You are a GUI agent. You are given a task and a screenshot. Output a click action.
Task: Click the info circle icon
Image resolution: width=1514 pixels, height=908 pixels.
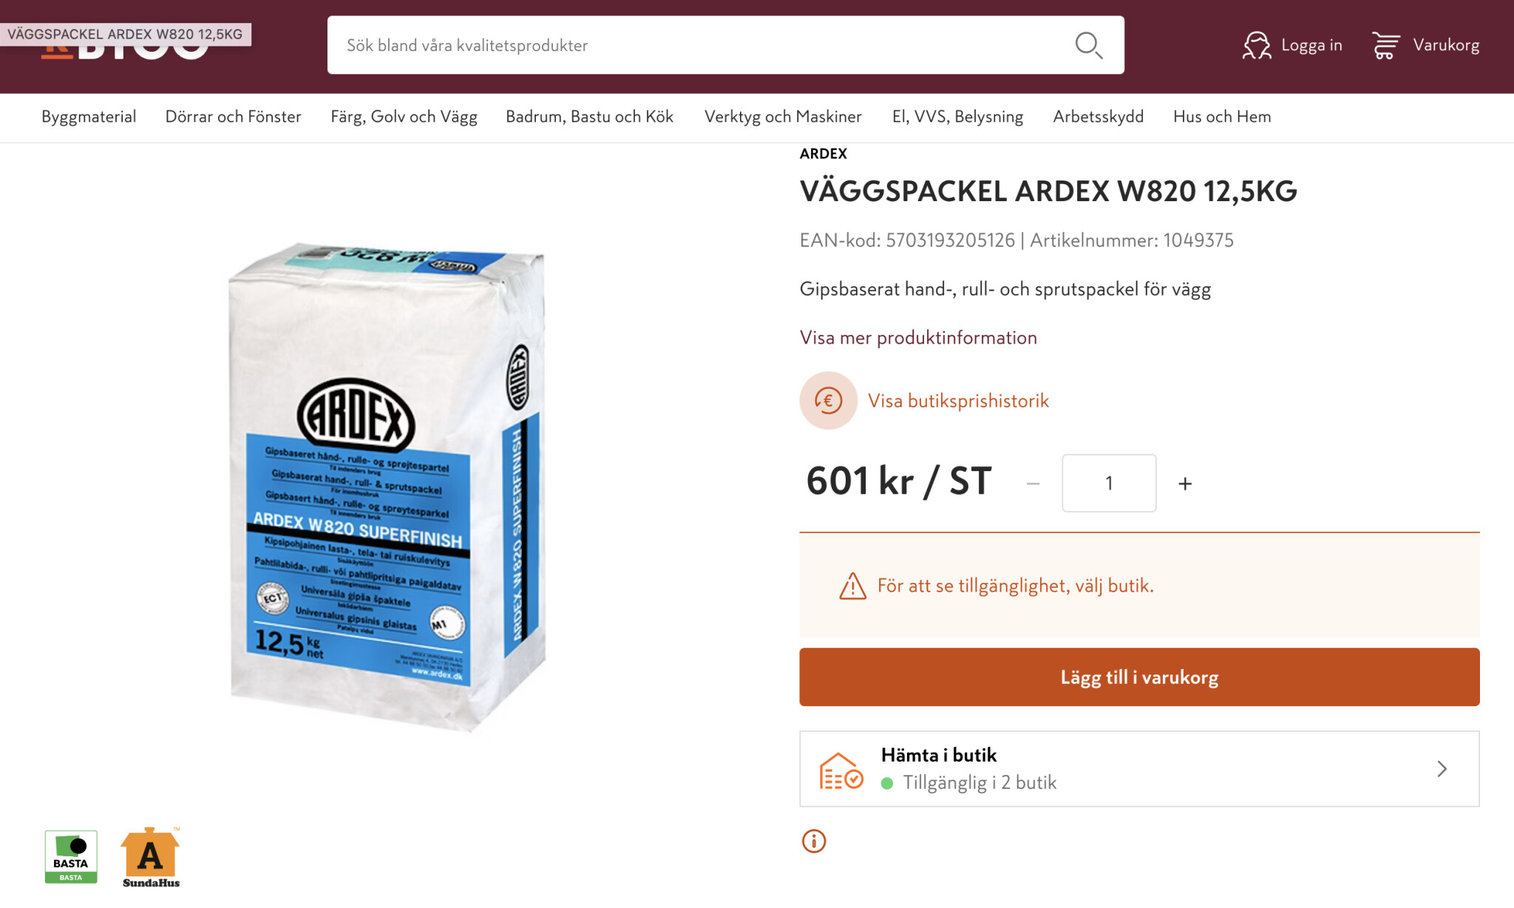coord(814,841)
